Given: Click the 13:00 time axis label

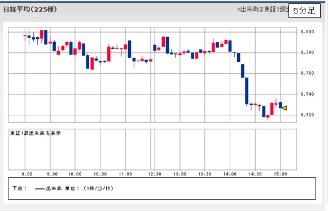Looking at the screenshot, I should (180, 174).
